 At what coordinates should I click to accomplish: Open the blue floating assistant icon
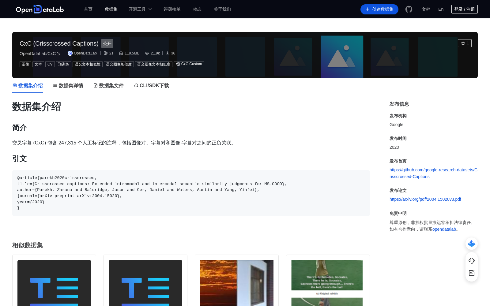(x=472, y=244)
